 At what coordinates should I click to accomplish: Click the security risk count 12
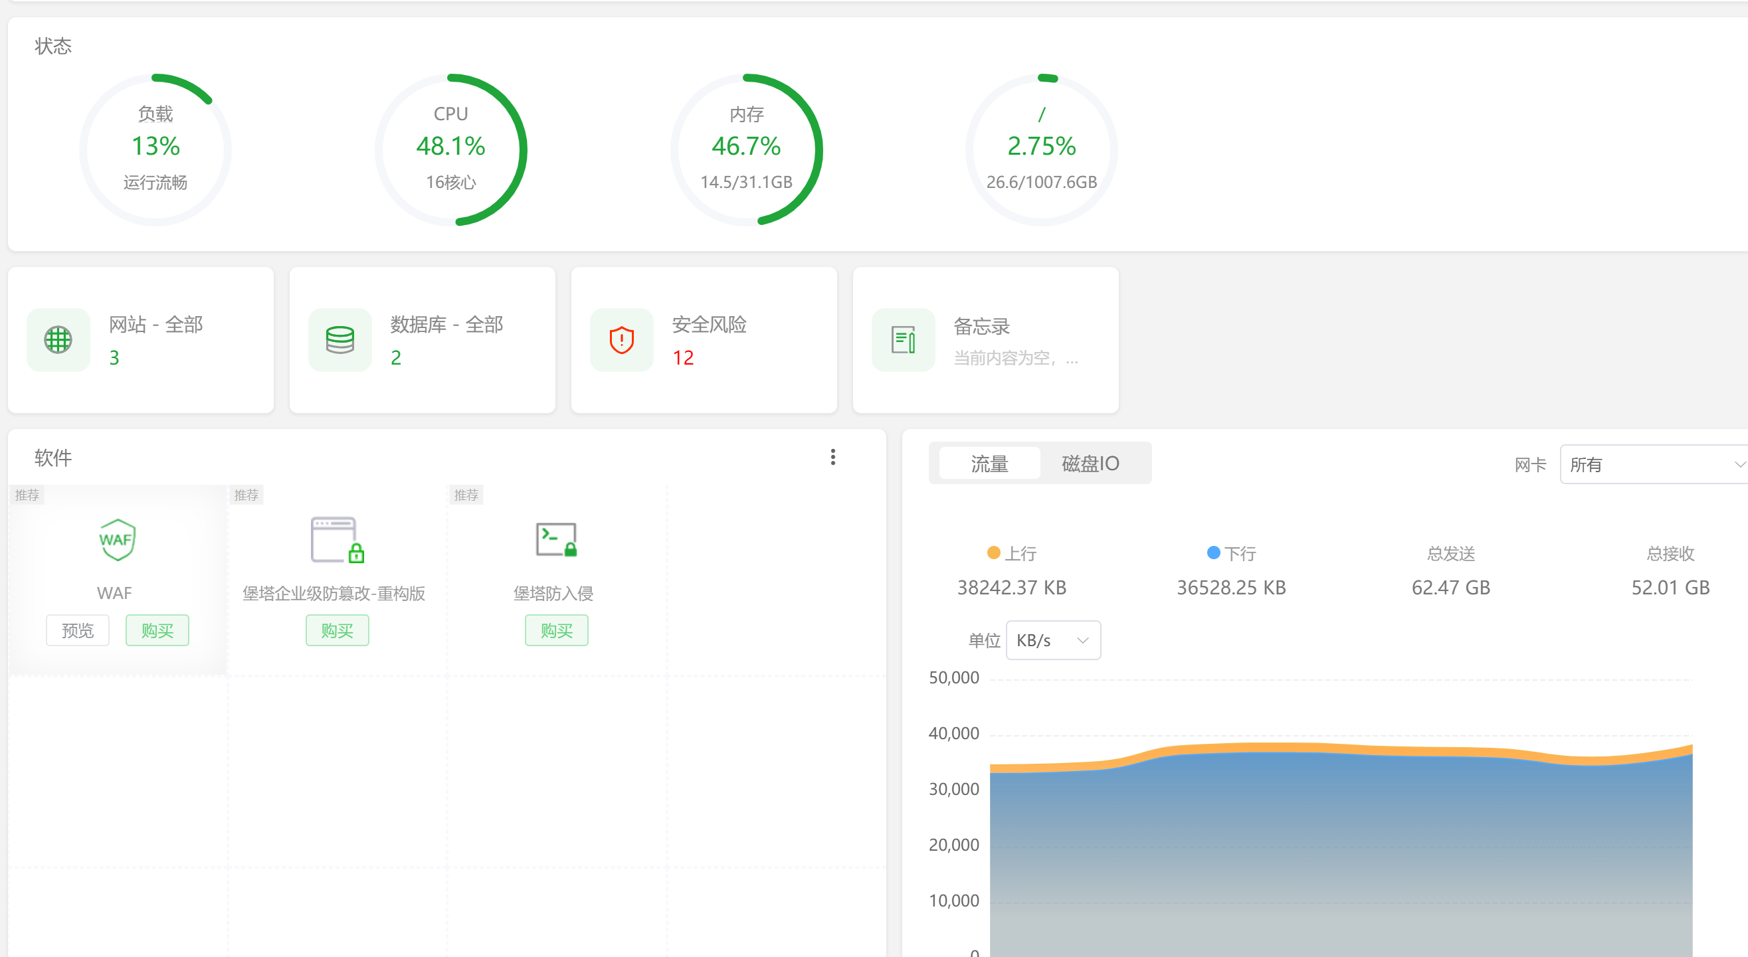682,357
